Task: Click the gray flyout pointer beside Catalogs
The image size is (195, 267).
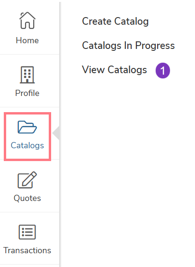Action: (x=56, y=133)
